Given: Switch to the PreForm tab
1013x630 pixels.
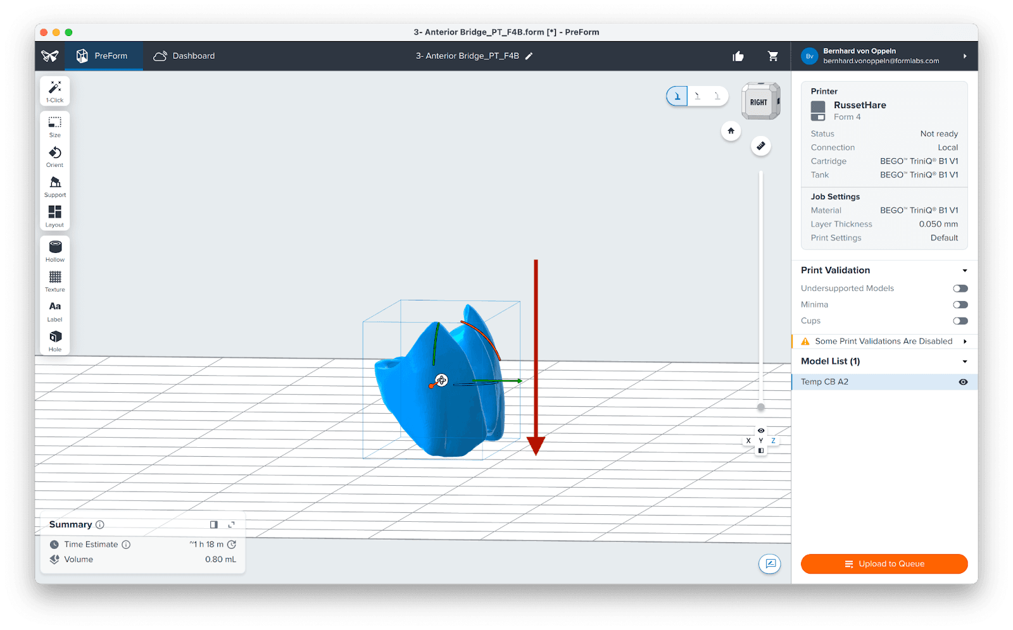Looking at the screenshot, I should tap(103, 56).
